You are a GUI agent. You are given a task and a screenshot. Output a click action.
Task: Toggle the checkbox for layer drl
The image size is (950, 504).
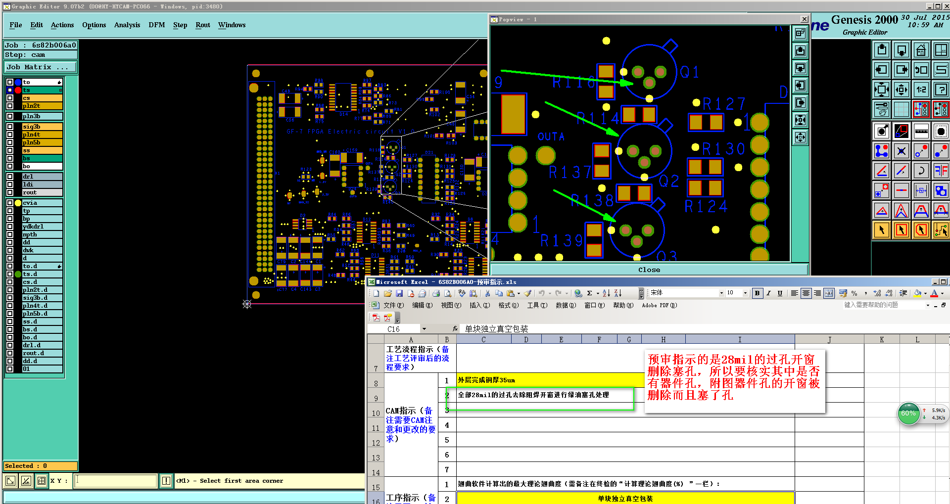tap(10, 177)
